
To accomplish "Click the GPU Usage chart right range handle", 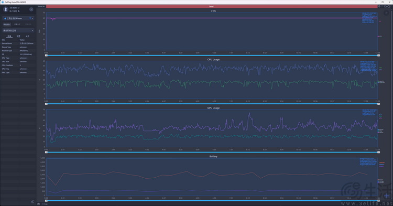I will click(378, 152).
